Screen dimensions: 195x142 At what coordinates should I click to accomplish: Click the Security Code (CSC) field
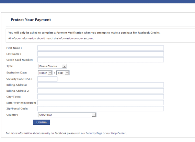tap(47, 79)
